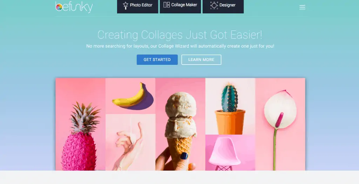Click the GET STARTED button

(157, 60)
